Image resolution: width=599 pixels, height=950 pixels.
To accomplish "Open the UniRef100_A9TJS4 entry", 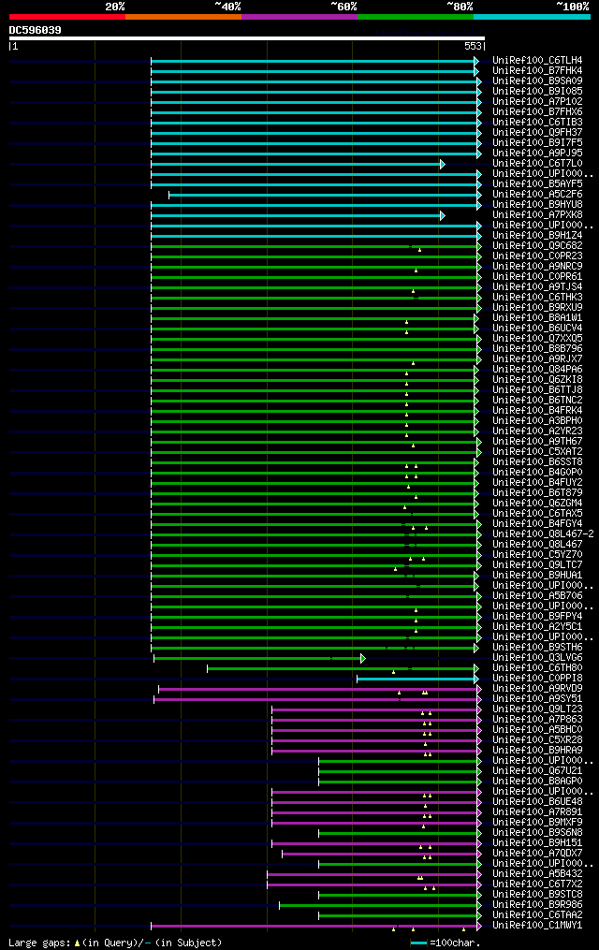I will pyautogui.click(x=537, y=287).
